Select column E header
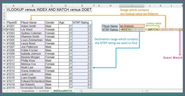The width and height of the screenshot is (185, 96). coord(82,6)
